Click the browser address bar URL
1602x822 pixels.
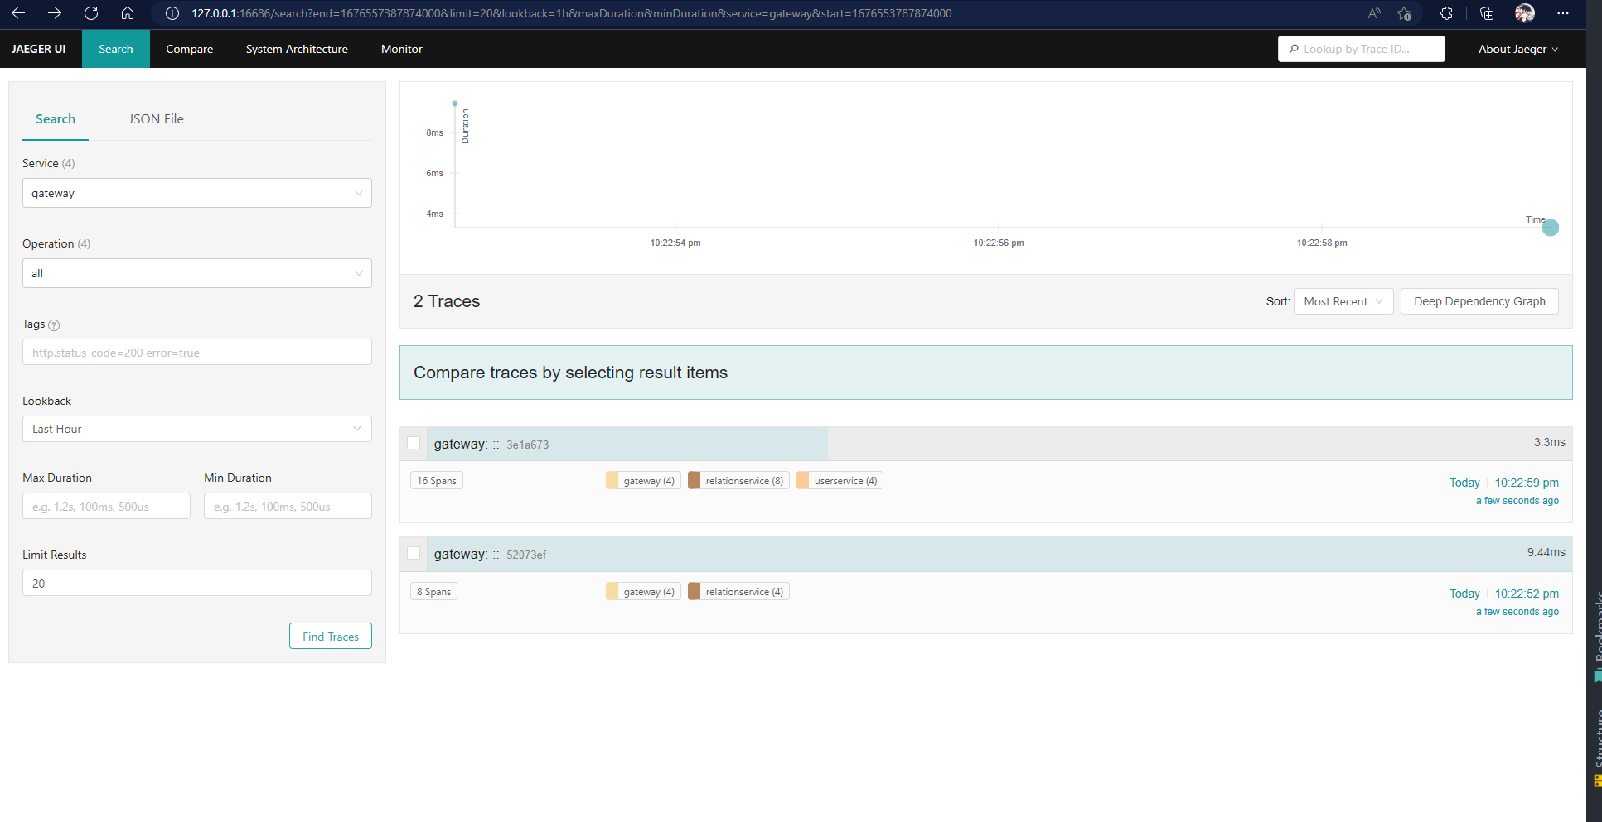[572, 13]
